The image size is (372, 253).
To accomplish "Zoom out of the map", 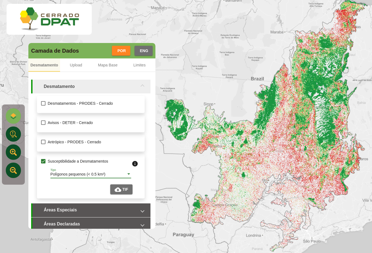I will tap(13, 170).
